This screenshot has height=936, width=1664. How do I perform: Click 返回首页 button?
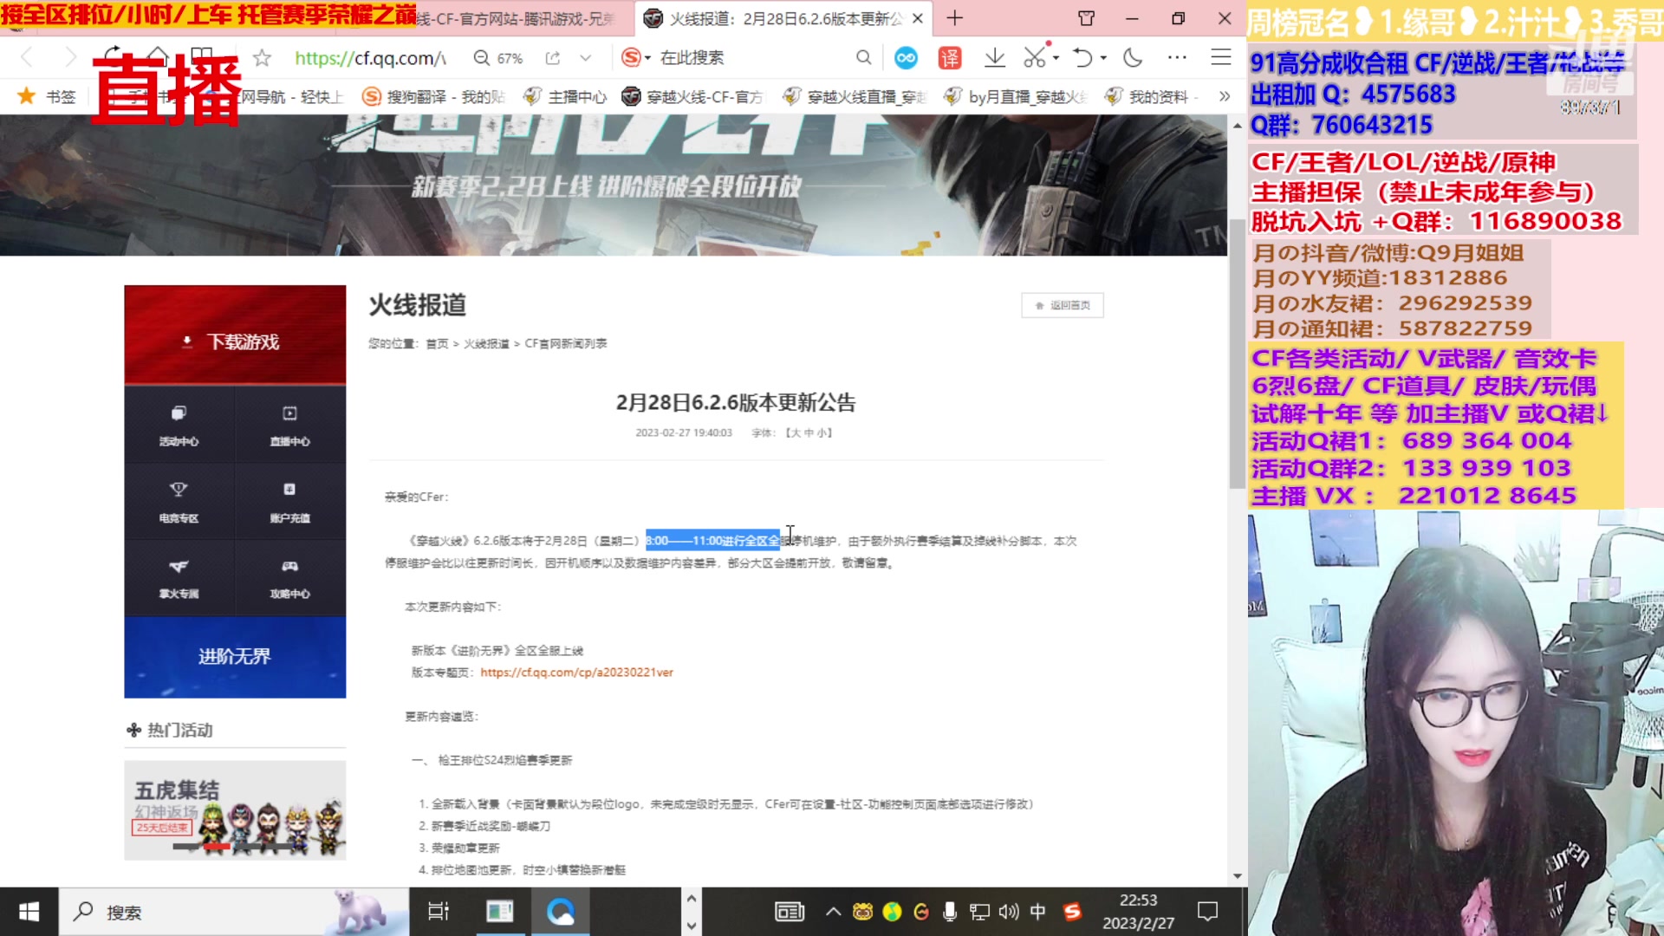1063,305
